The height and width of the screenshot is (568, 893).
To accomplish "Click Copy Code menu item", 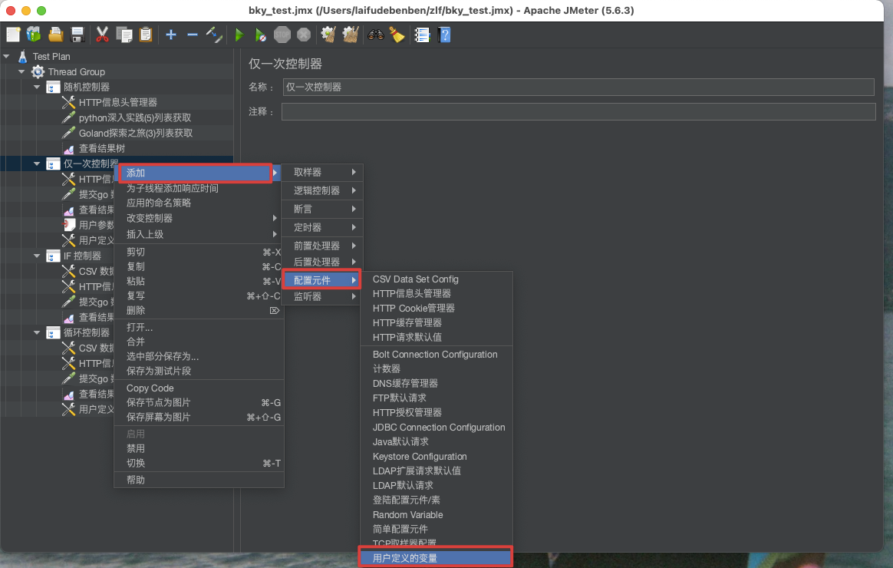I will pos(150,388).
